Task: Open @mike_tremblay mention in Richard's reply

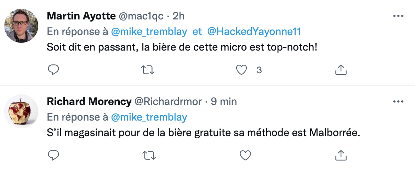Action: tap(149, 117)
